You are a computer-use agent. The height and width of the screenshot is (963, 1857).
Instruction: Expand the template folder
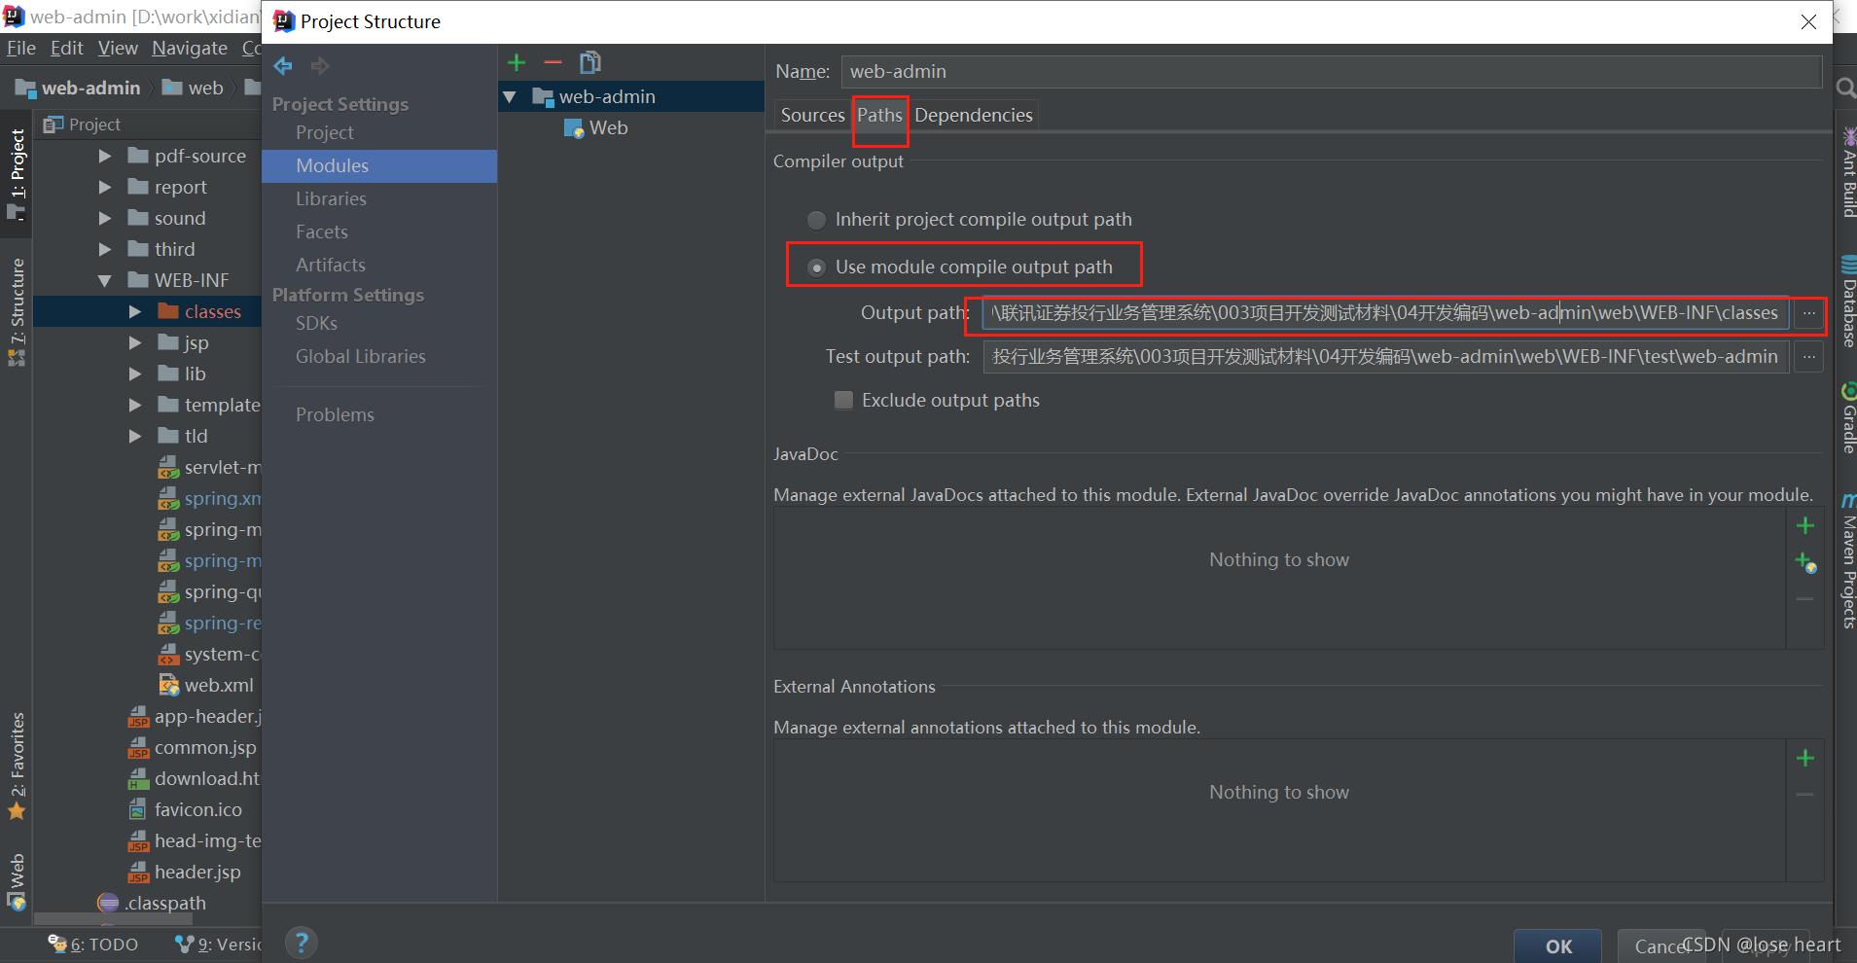click(x=135, y=405)
